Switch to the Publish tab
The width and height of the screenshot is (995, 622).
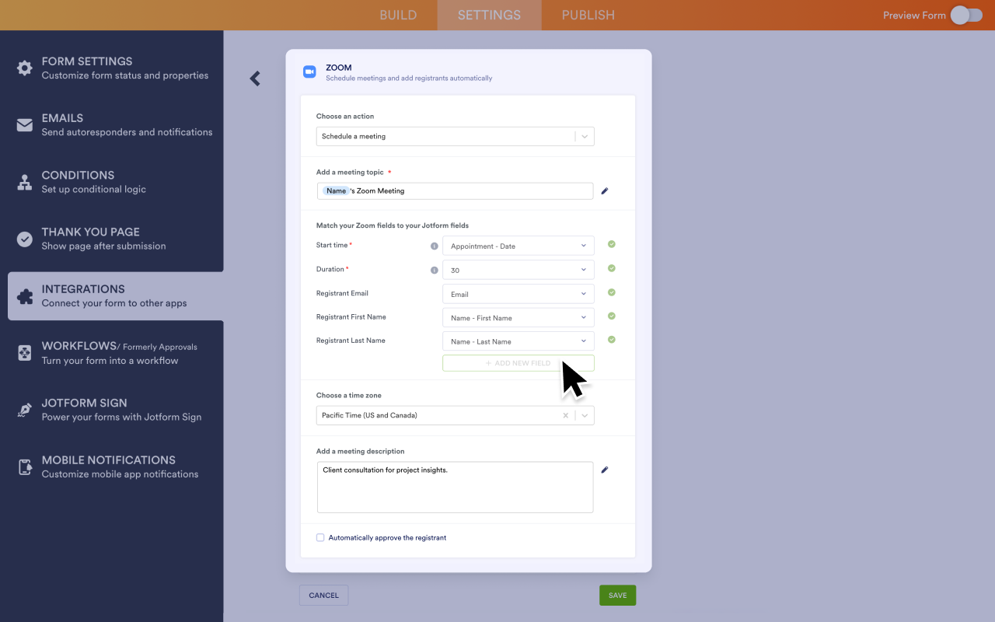pos(588,15)
